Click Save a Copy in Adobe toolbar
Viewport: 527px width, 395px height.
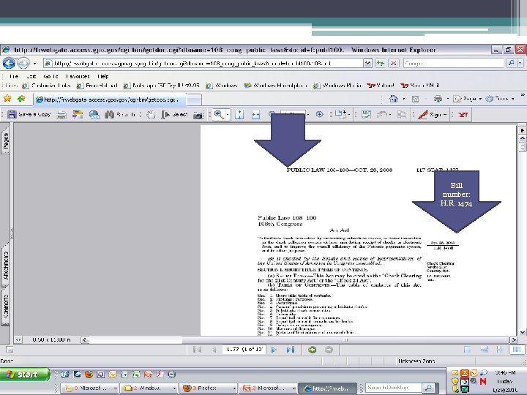(x=29, y=115)
